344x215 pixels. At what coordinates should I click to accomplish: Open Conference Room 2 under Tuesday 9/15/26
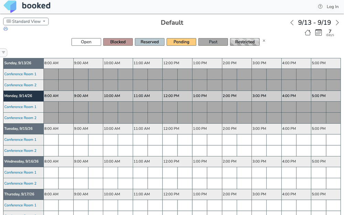click(20, 151)
